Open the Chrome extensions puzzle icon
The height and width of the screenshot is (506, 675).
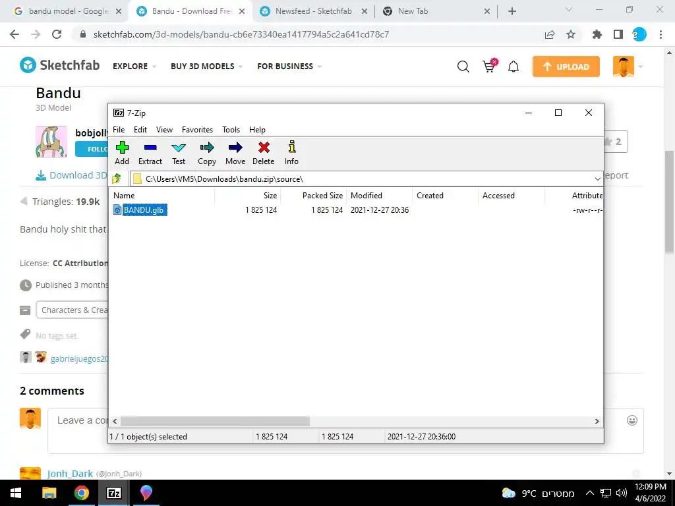pyautogui.click(x=597, y=34)
